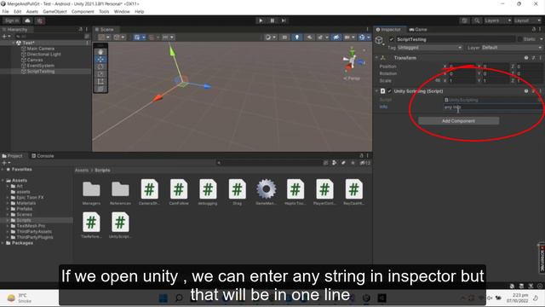Click the Sign in button
The height and width of the screenshot is (307, 545).
(x=12, y=20)
